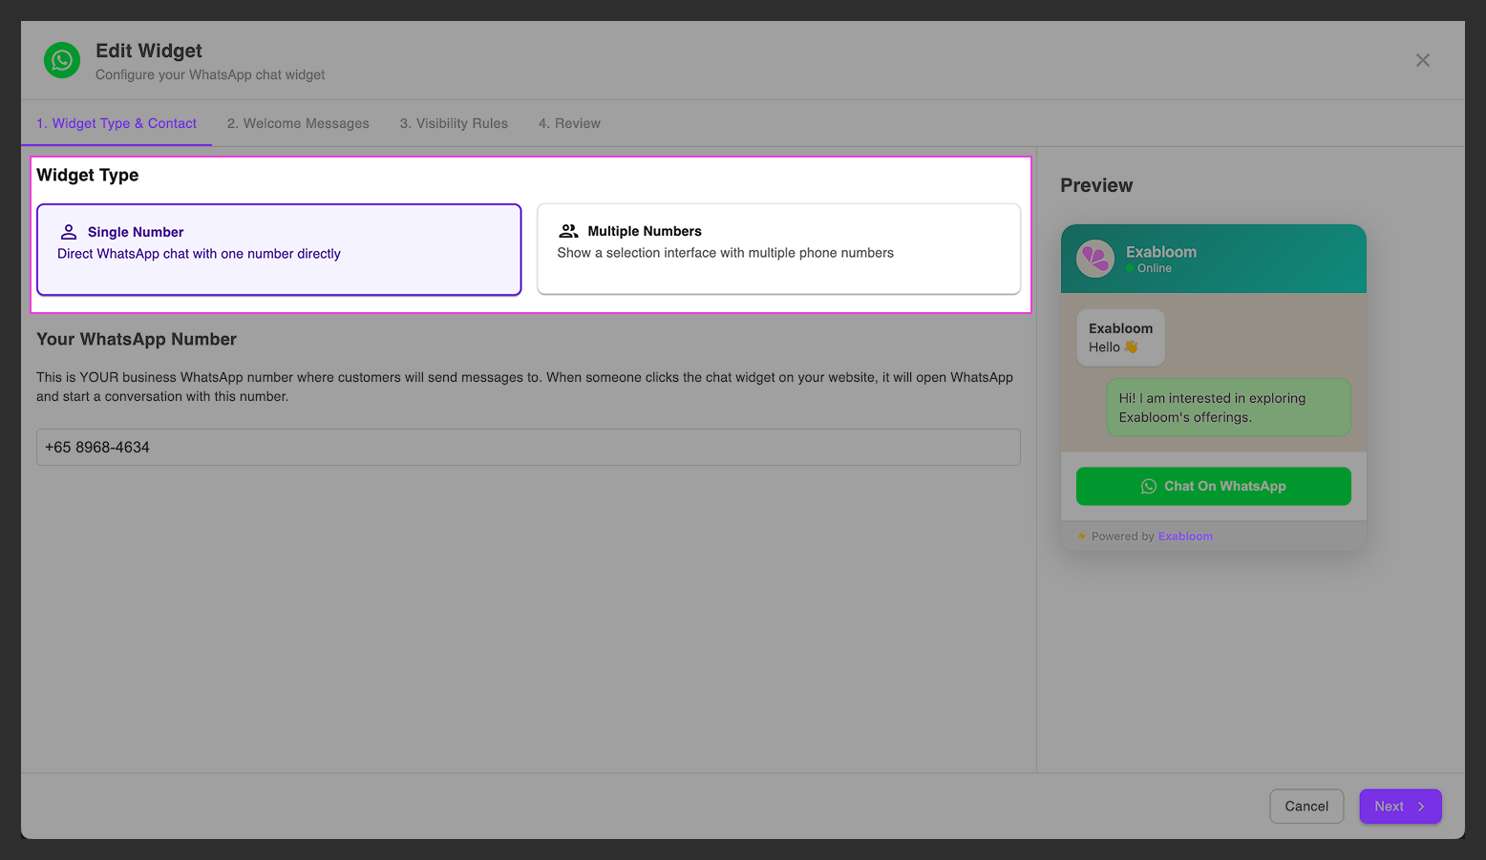Switch to the Welcome Messages tab
1486x860 pixels.
coord(298,123)
